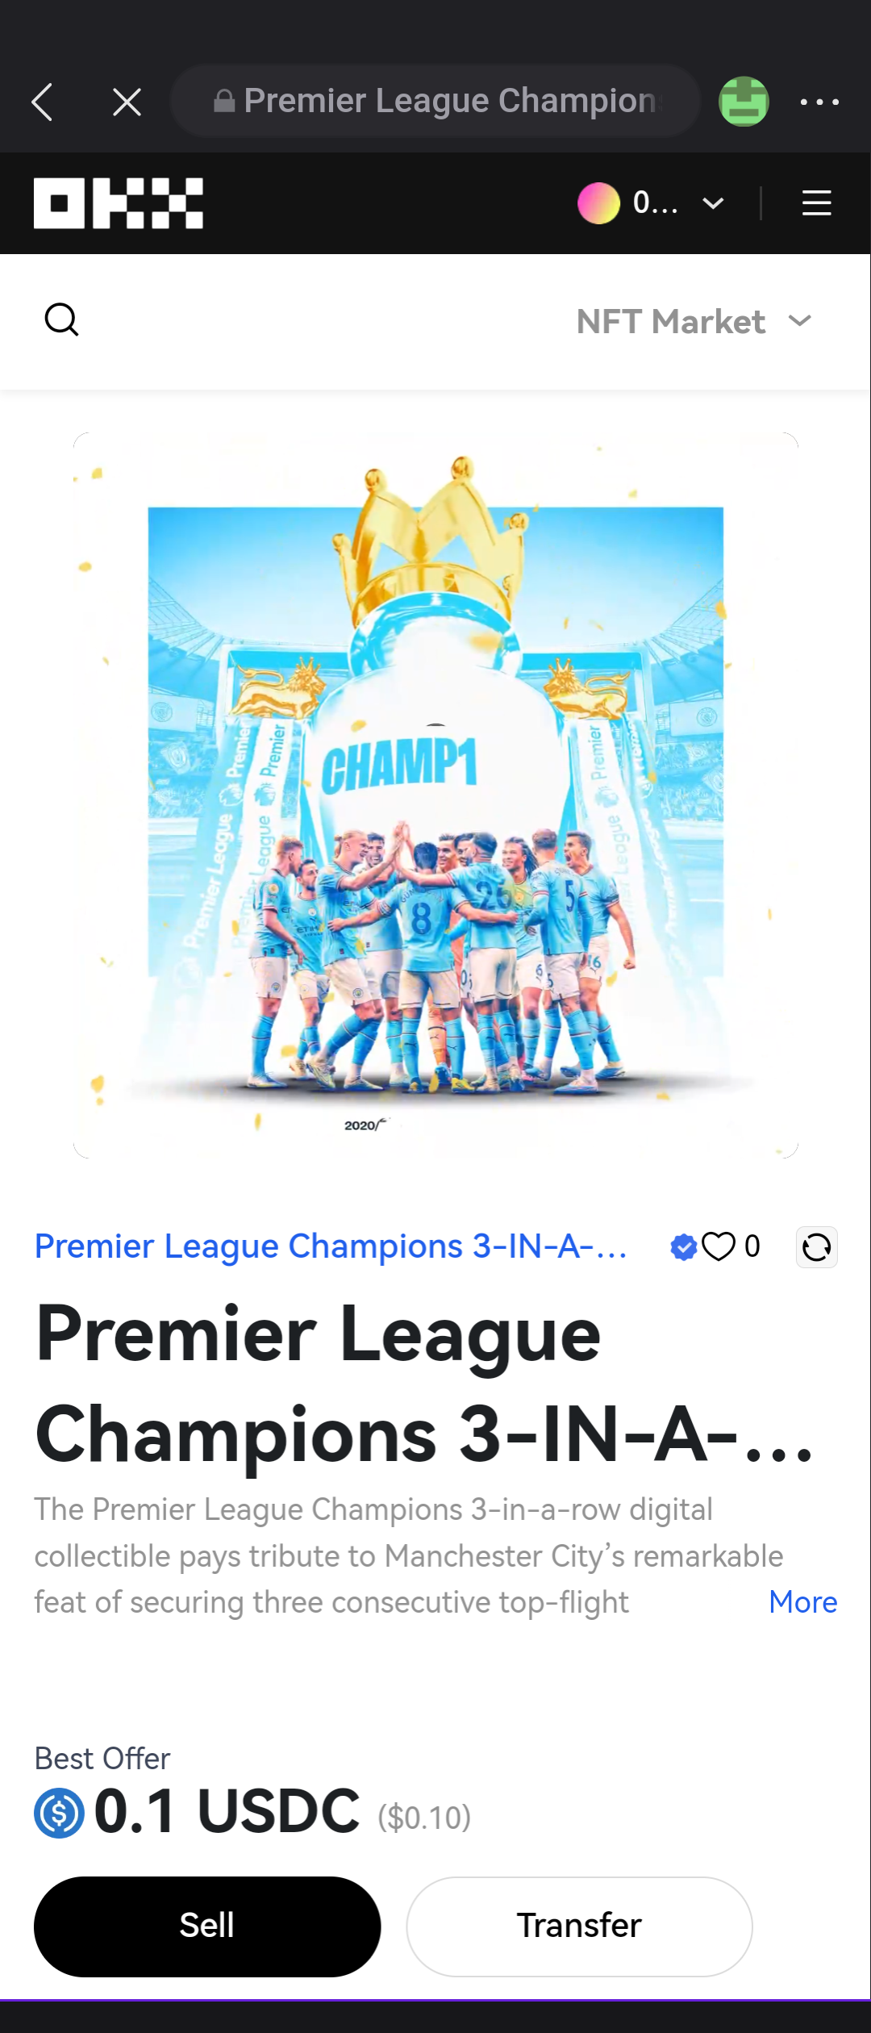Click the blue verified badge
The width and height of the screenshot is (871, 2033).
tap(683, 1246)
